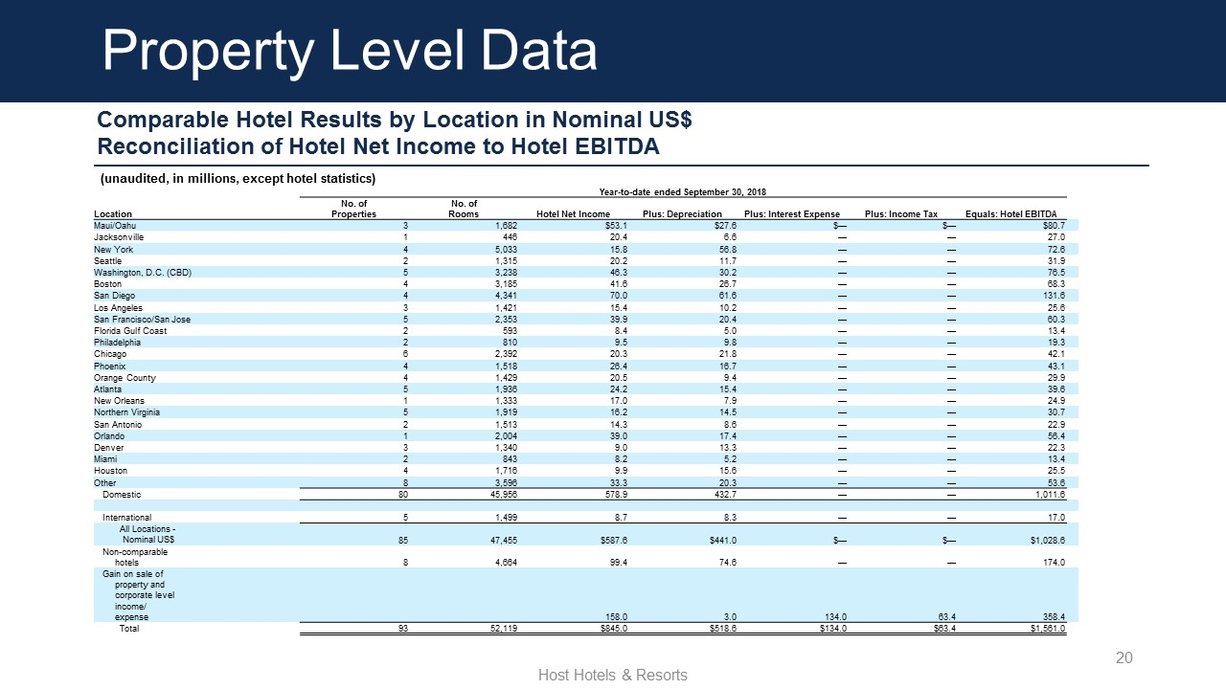Select the 'Total' row label
Screen dimensions: 1226x689
click(x=128, y=629)
